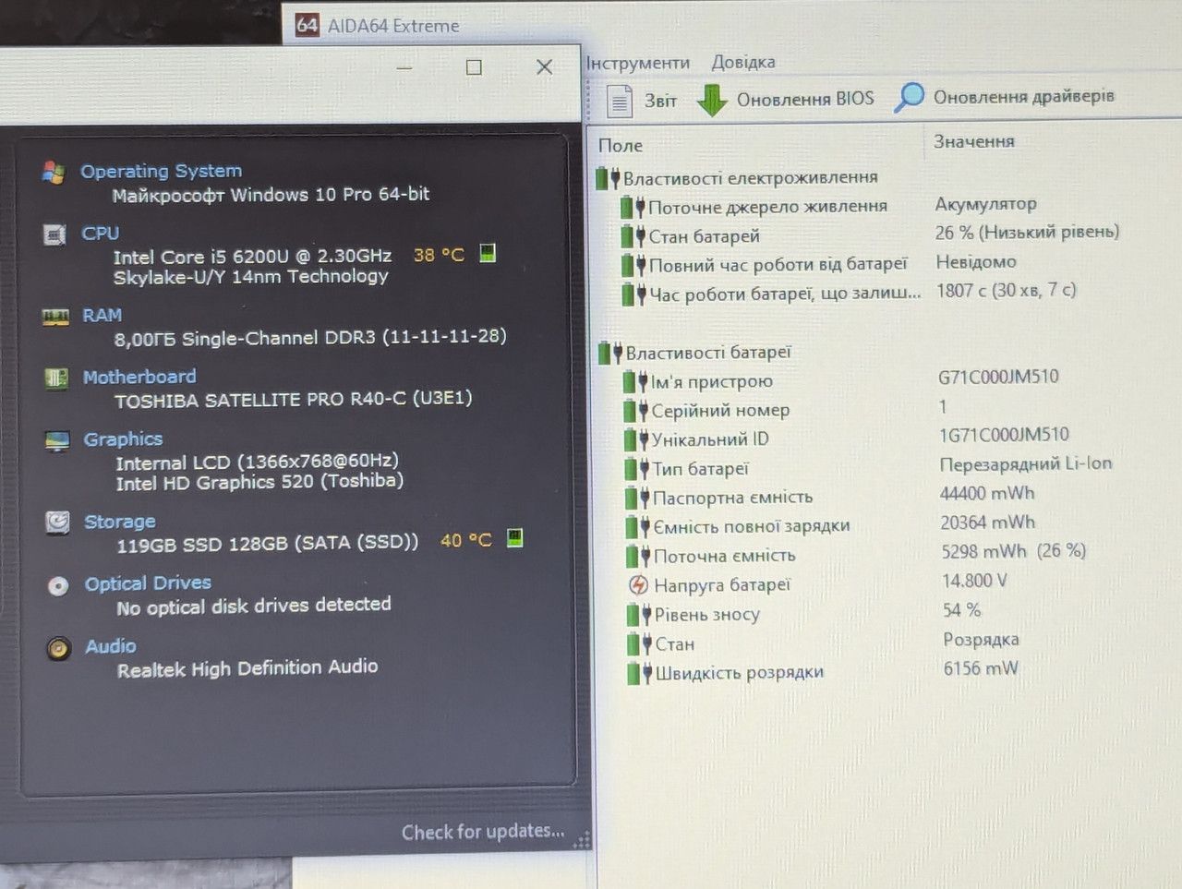The height and width of the screenshot is (889, 1182).
Task: Click the text TOSHIBA SATELLITE PRO R40-C (U3E1)
Action: click(x=294, y=399)
